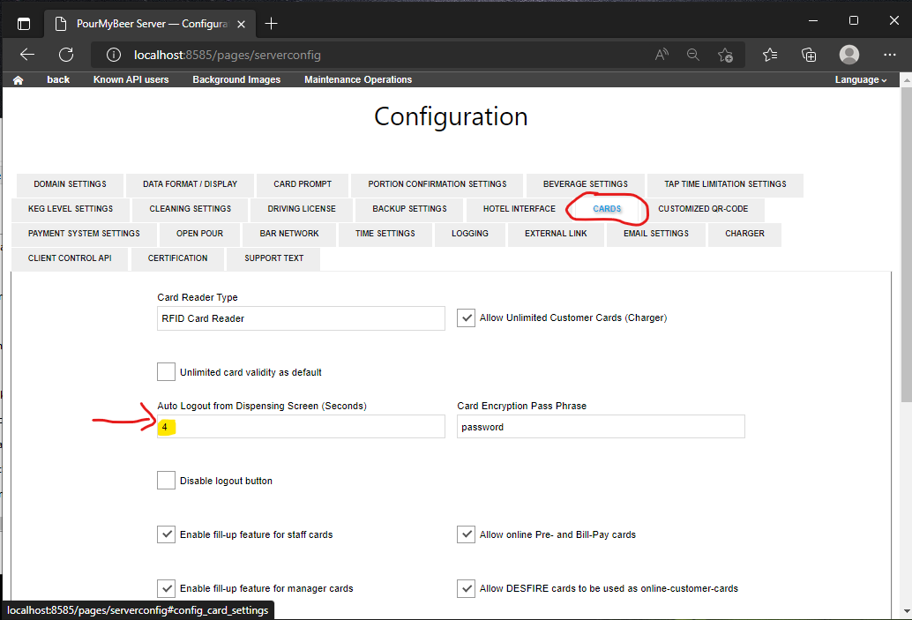This screenshot has width=912, height=620.
Task: Toggle fill-up feature for manager cards
Action: pos(167,588)
